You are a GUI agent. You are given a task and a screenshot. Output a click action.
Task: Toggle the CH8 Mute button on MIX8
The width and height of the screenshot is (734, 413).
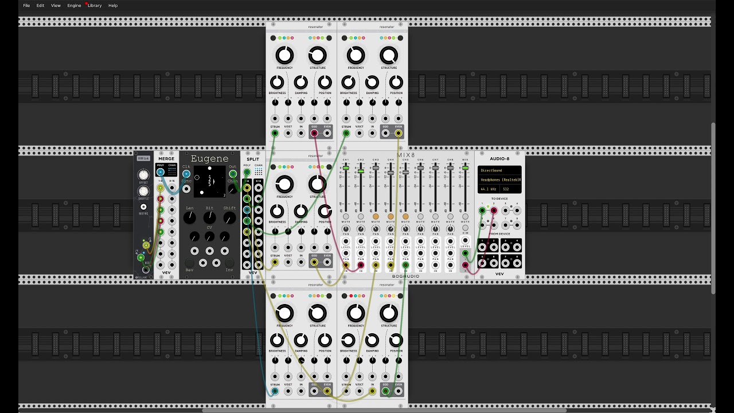tap(450, 216)
